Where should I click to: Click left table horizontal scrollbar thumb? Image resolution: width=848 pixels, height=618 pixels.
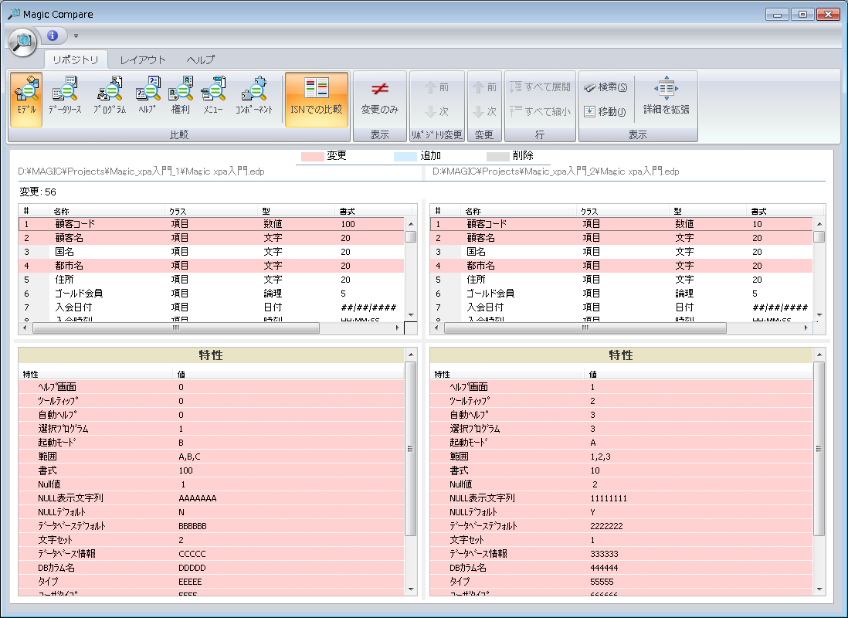pos(176,328)
